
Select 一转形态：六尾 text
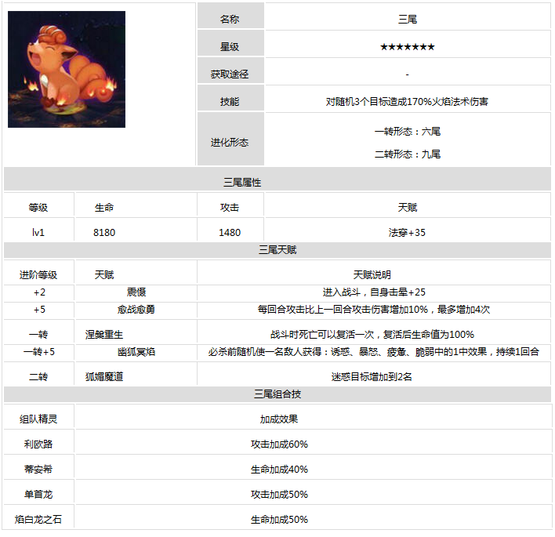(408, 132)
